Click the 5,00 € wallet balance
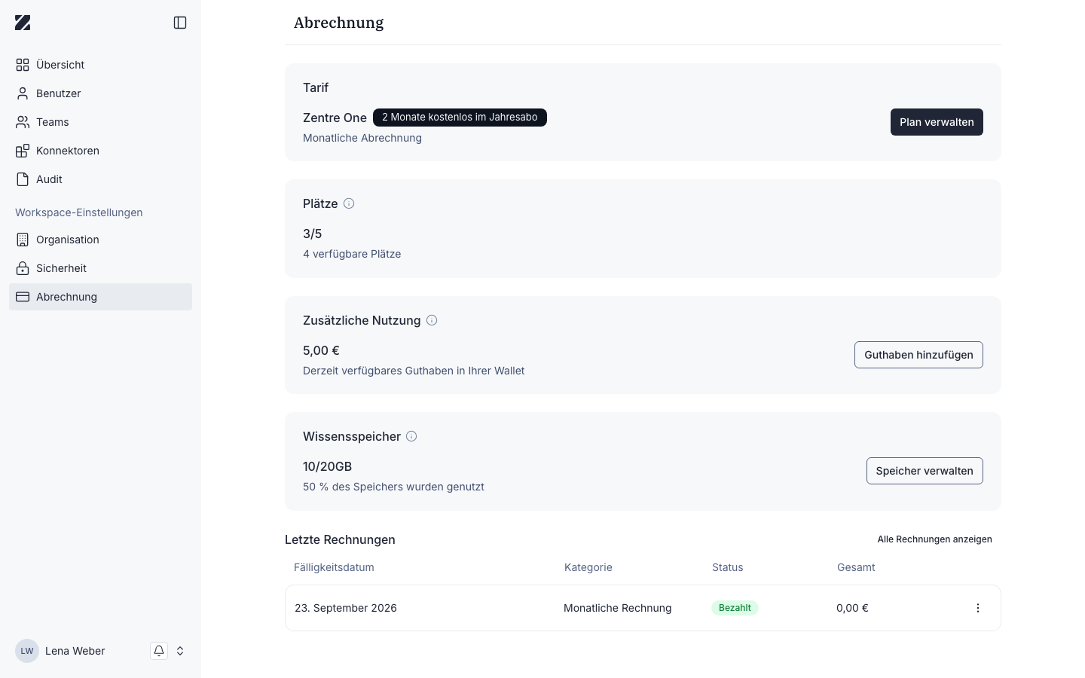 click(321, 350)
